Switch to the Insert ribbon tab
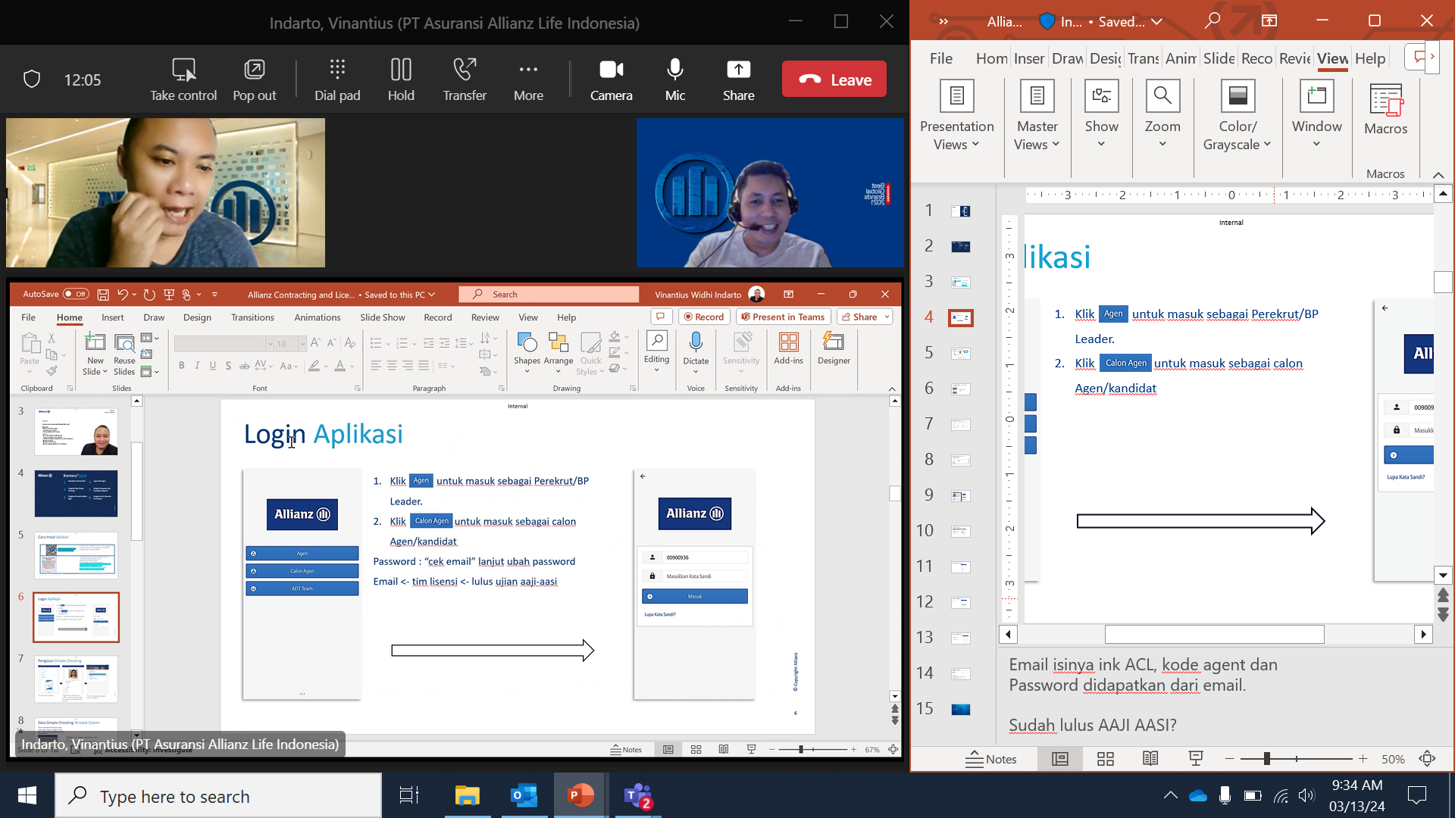The width and height of the screenshot is (1455, 818). (1029, 58)
